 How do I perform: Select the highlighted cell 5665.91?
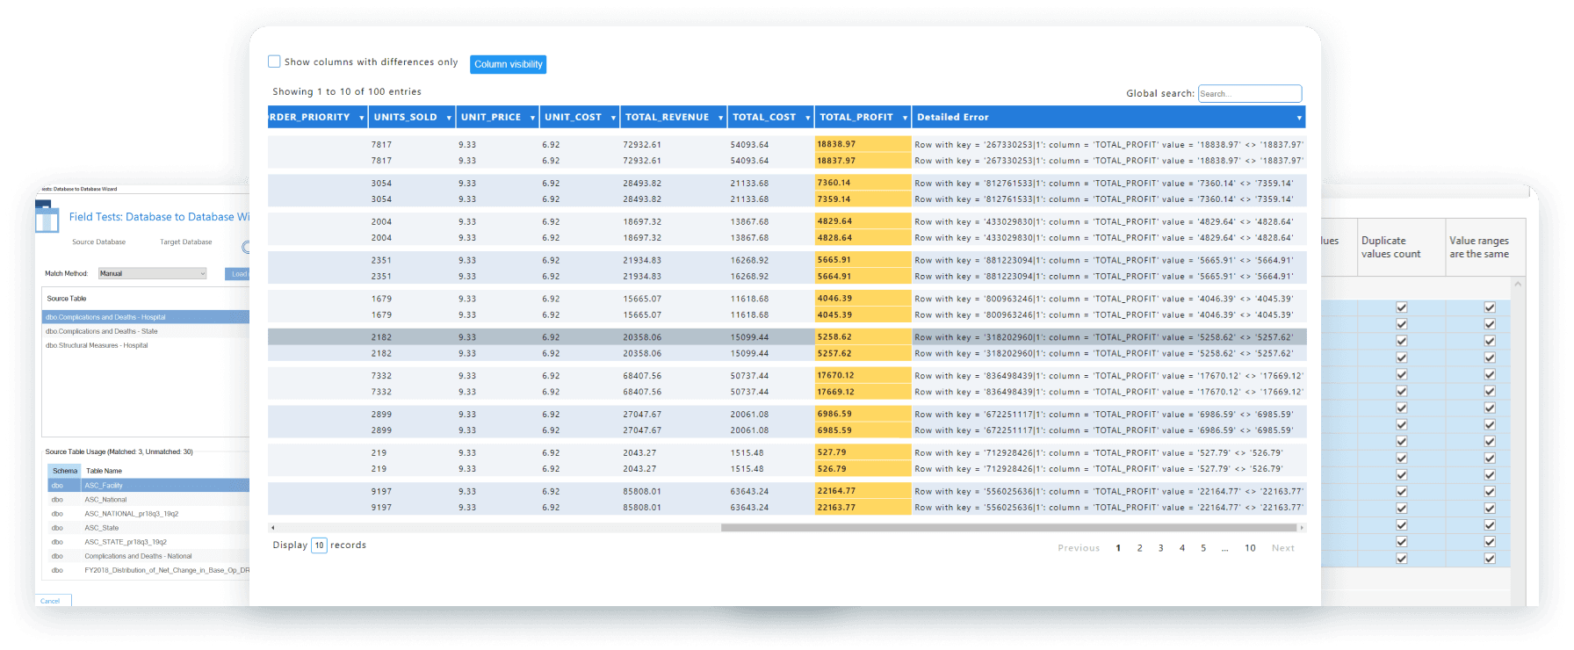[x=863, y=260]
